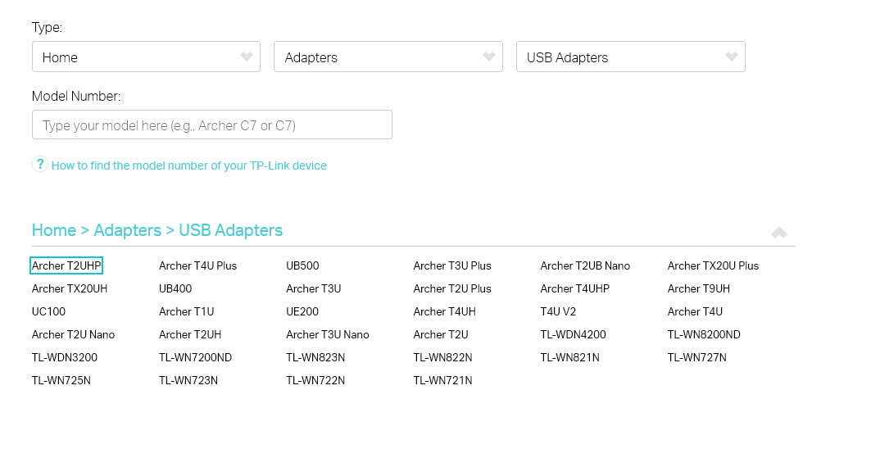Screen dimensions: 880x458
Task: Open the T4U V2 product entry
Action: click(x=559, y=311)
